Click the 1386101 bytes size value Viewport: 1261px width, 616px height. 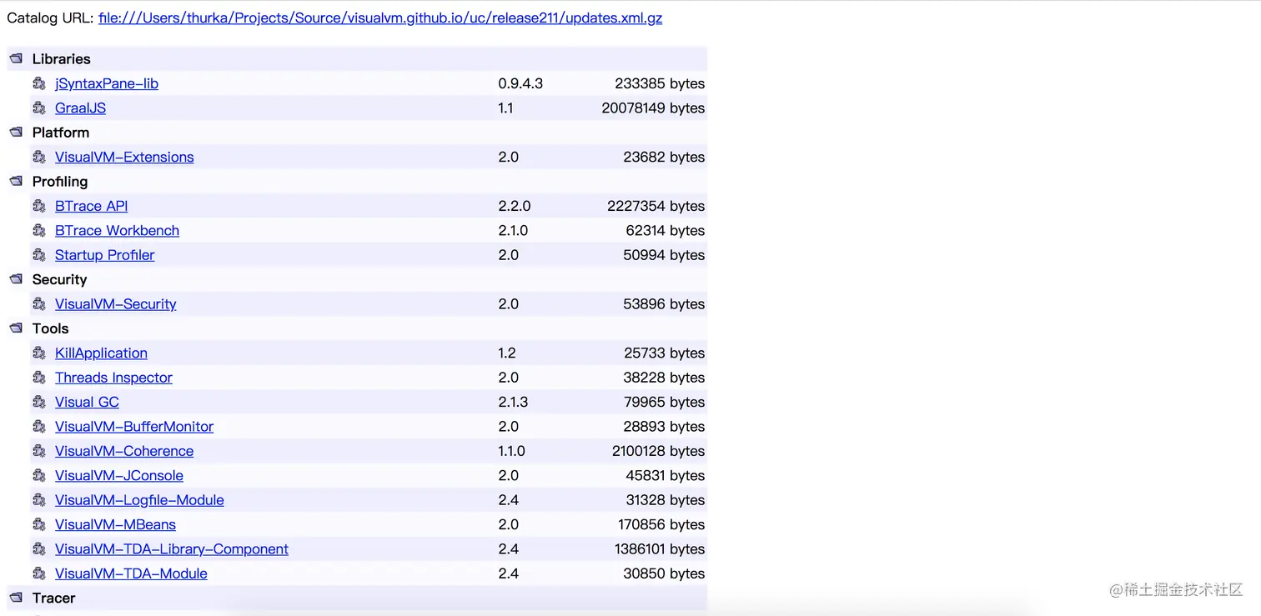coord(658,548)
